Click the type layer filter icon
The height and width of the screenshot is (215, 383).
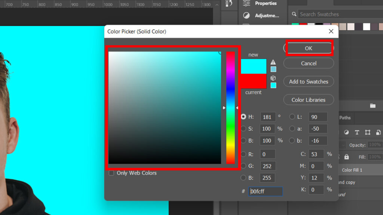[x=357, y=132]
